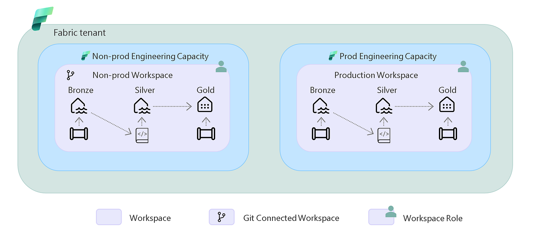Click the Bronze label in Production Workspace
Viewport: 536px width, 243px height.
tap(322, 90)
